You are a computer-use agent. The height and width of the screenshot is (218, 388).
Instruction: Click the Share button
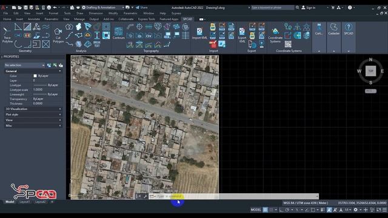[x=141, y=8]
